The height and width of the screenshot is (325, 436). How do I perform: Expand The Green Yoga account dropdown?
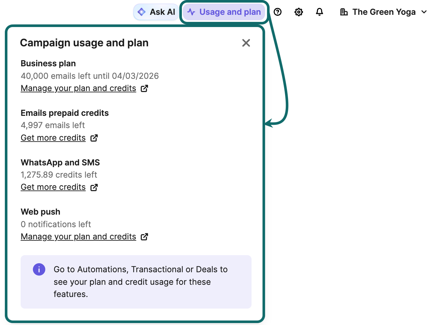384,12
